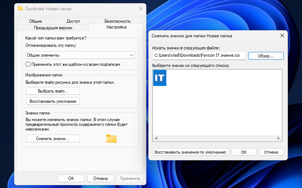Click the Сменить значок... button
Viewport: 302px width, 188px height.
pos(53,139)
